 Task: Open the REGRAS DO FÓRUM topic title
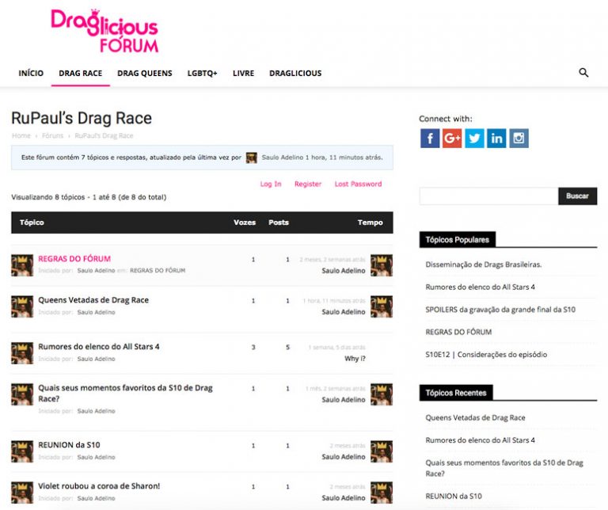point(74,259)
